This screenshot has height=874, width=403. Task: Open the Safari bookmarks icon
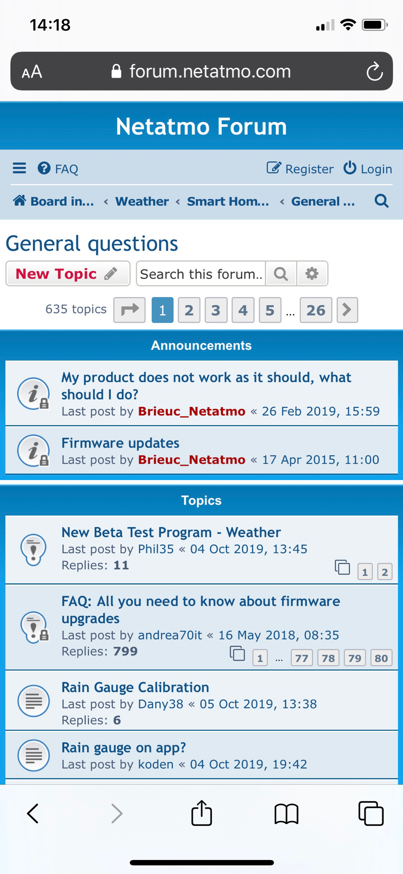coord(286,813)
